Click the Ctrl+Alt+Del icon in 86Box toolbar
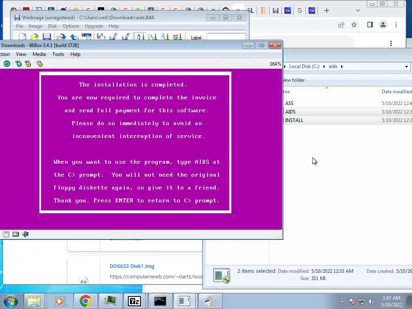Screen dimensions: 412x309 19,64
